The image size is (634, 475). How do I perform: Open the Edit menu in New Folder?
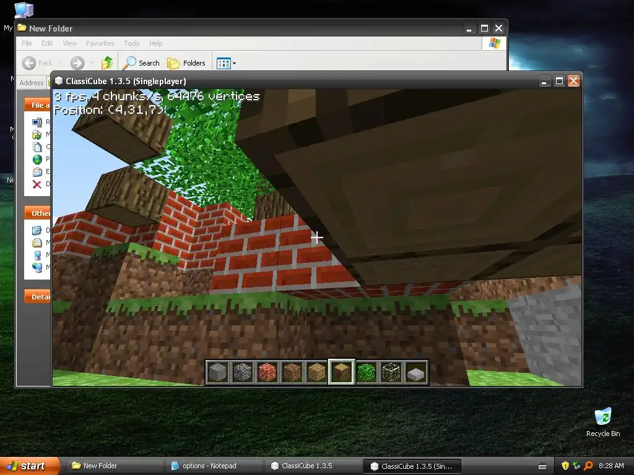[47, 43]
